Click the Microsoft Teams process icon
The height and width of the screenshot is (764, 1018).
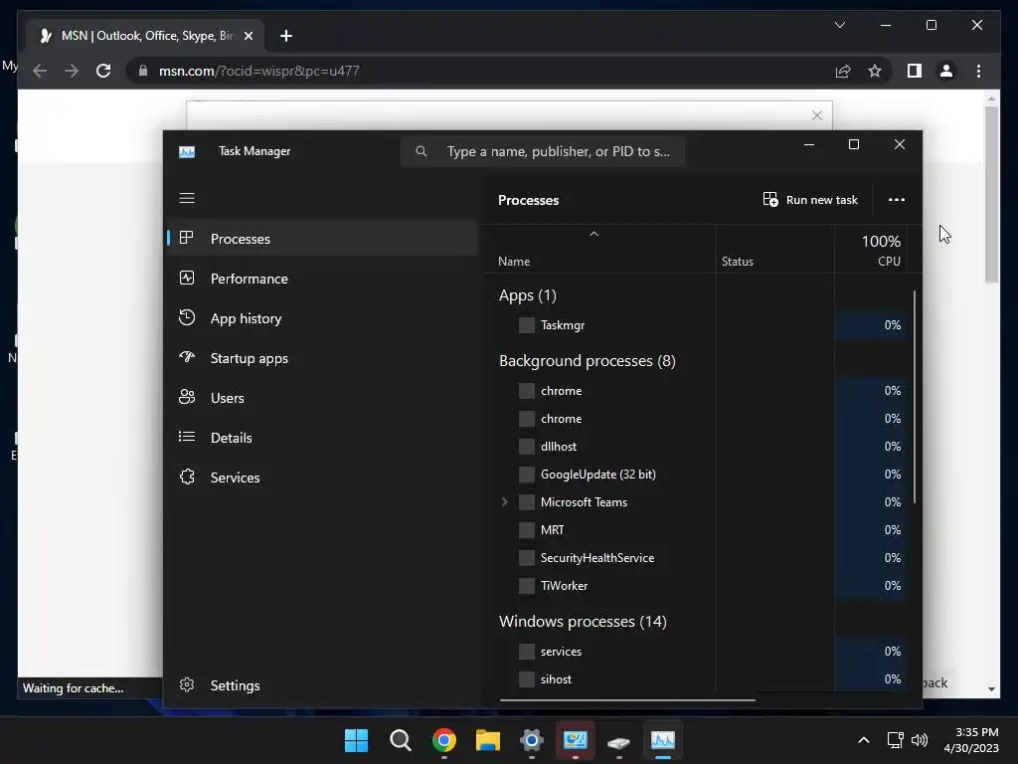point(527,502)
